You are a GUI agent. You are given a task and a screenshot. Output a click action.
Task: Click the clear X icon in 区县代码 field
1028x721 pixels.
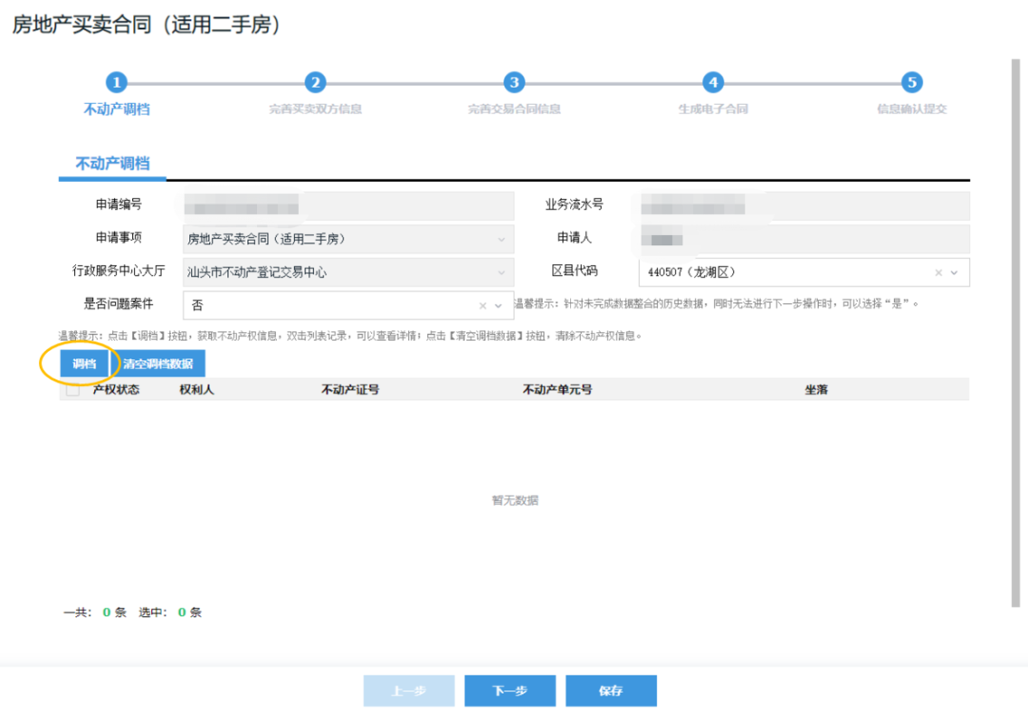click(938, 273)
